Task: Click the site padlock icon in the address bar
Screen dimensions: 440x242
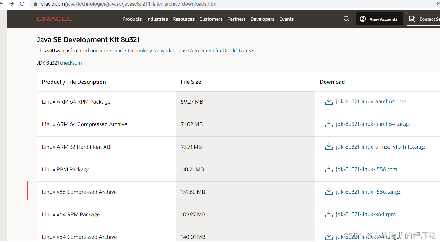Action: click(x=35, y=4)
